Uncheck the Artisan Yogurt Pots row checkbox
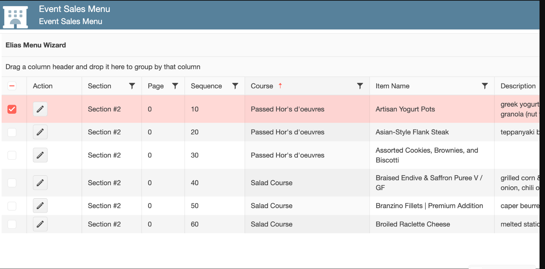Screen dimensions: 545x269 pos(12,109)
